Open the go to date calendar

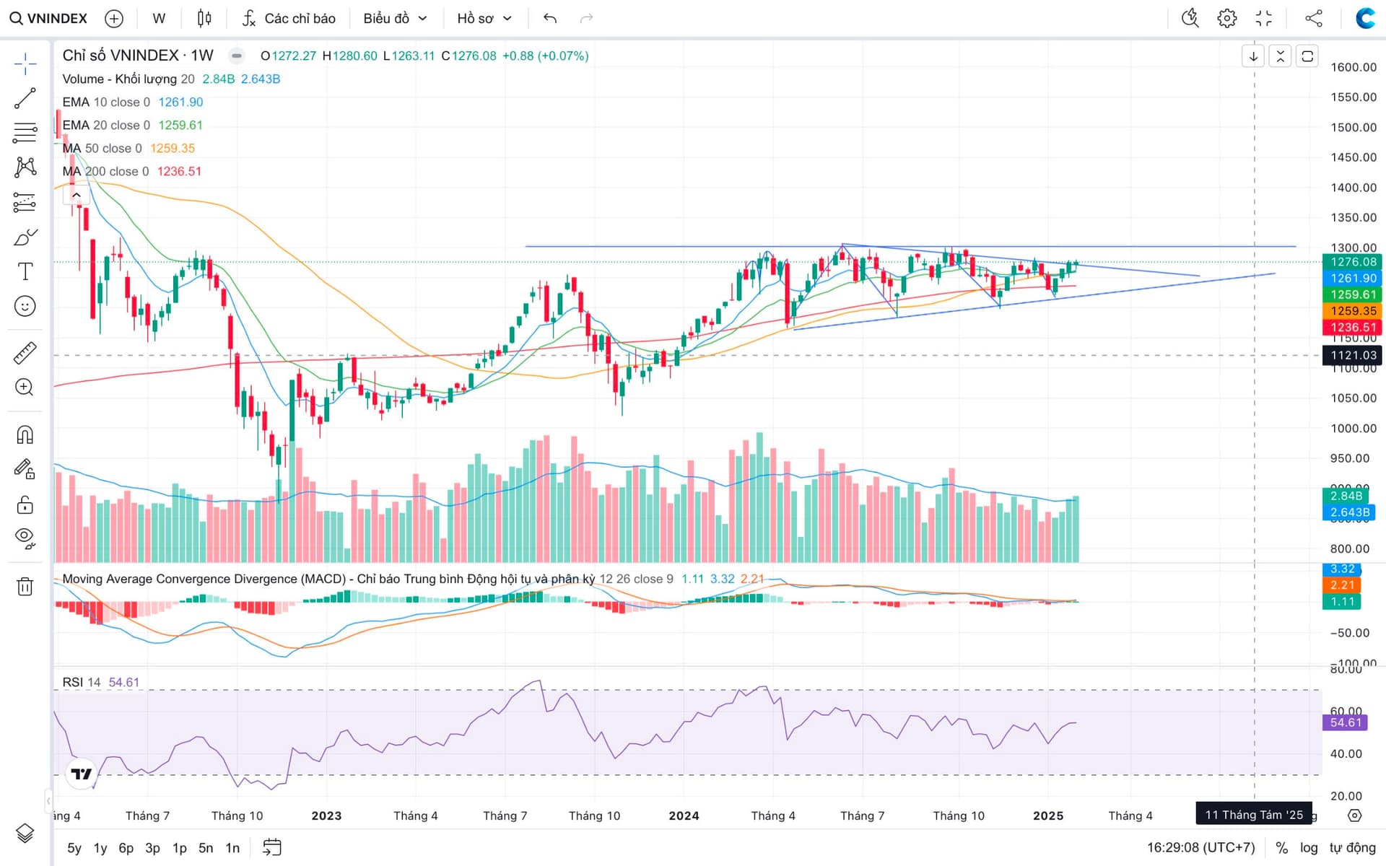pos(271,847)
